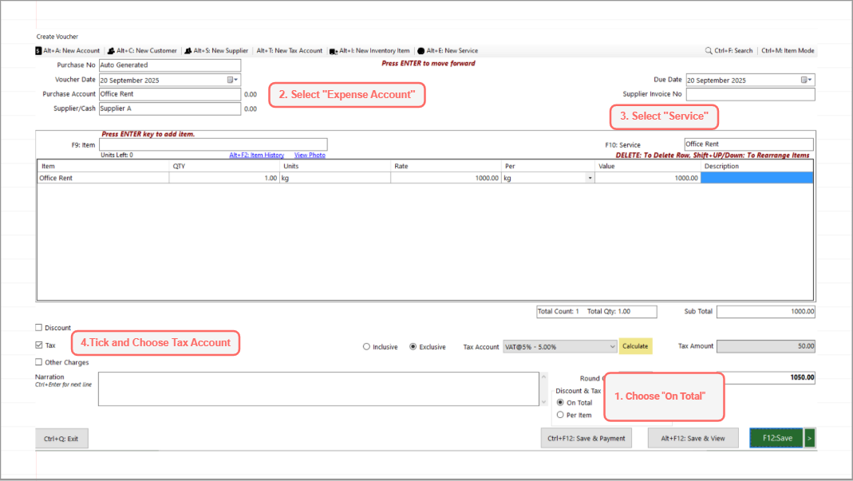Click the New Service round icon
Viewport: 853px width, 481px height.
pyautogui.click(x=421, y=50)
